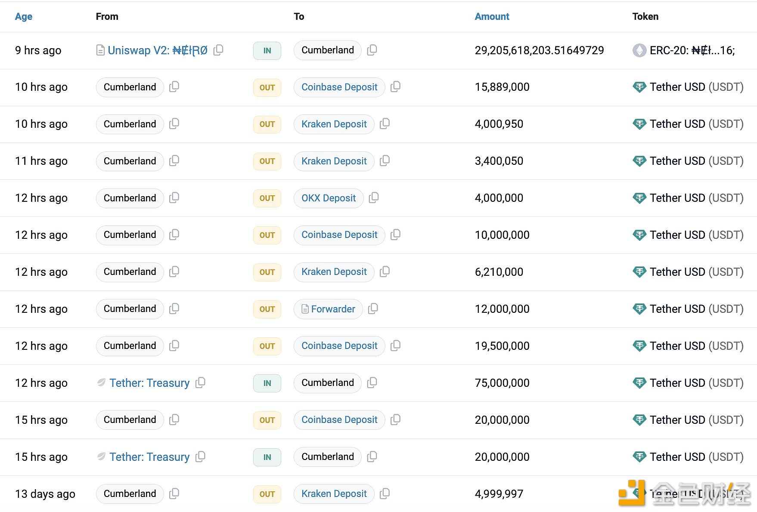Copy the Tether: Treasury address in the 75,000,000 row
The image size is (757, 512).
200,383
